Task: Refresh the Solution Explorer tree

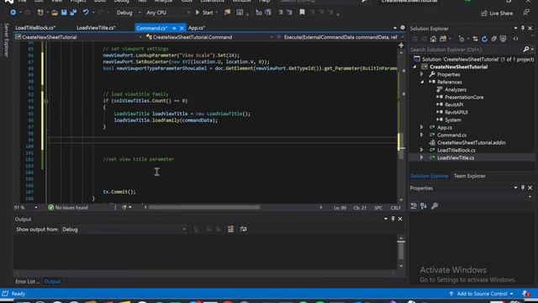Action: (484, 39)
